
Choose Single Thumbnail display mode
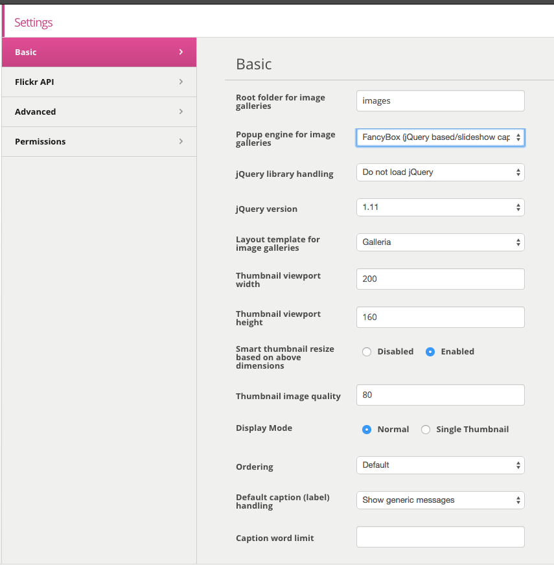[x=426, y=430]
